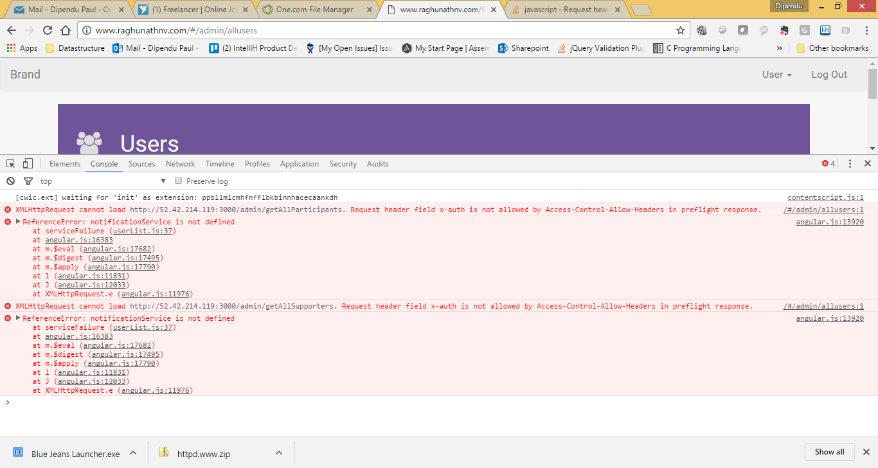Clear the console log

10,181
